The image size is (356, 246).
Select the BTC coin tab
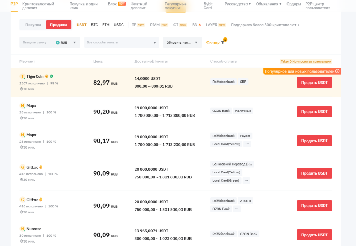click(94, 25)
